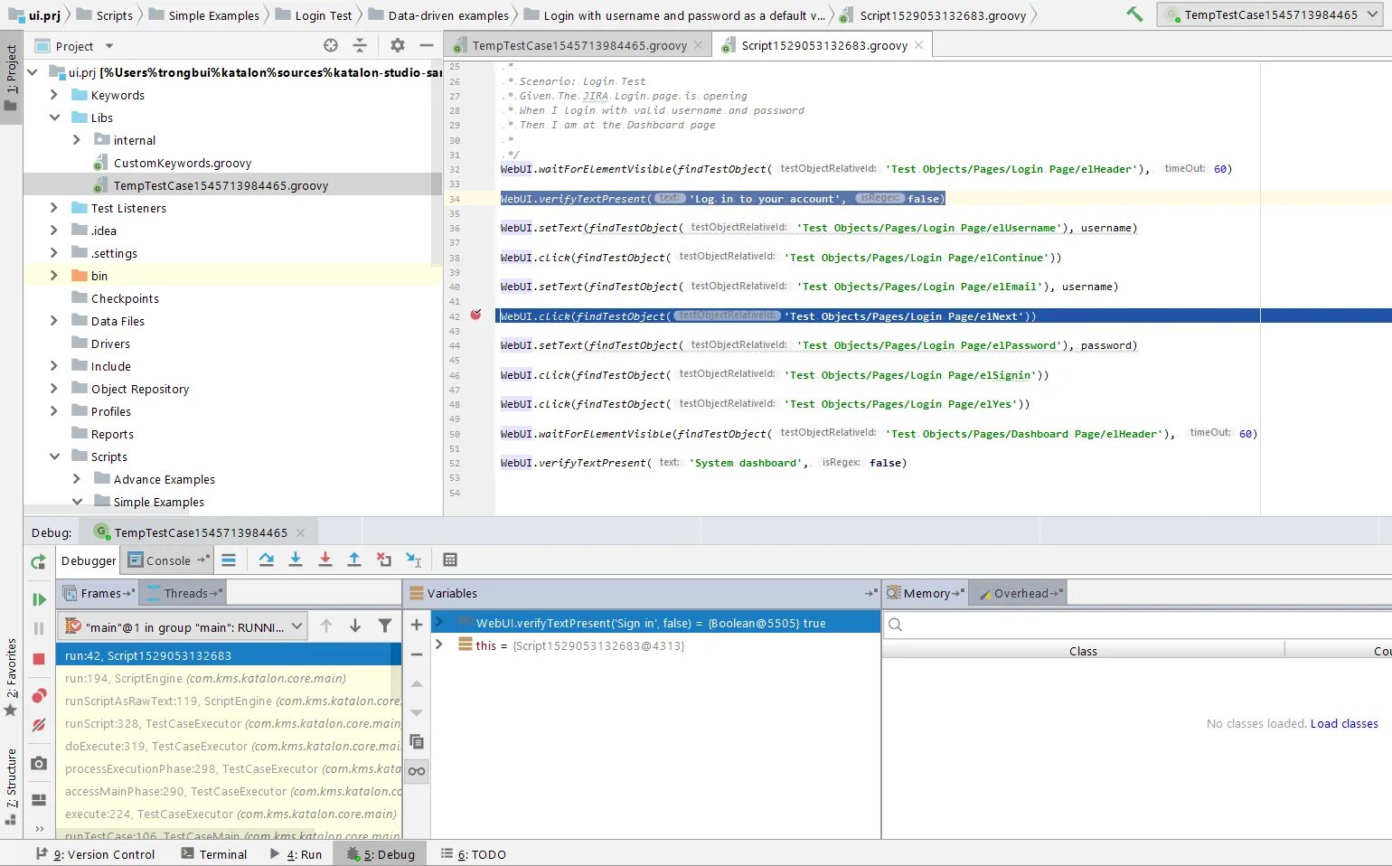
Task: Click the Load classes link
Action: (x=1344, y=723)
